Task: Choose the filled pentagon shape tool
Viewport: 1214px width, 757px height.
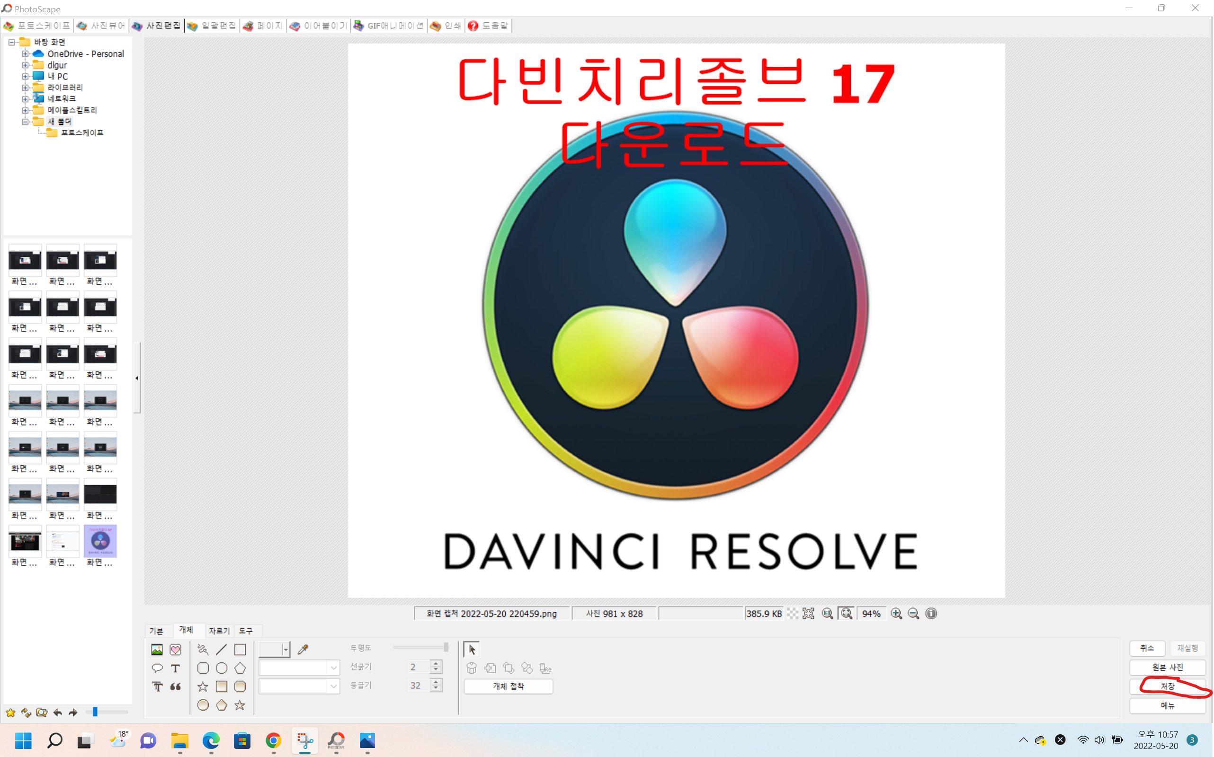Action: pos(222,705)
